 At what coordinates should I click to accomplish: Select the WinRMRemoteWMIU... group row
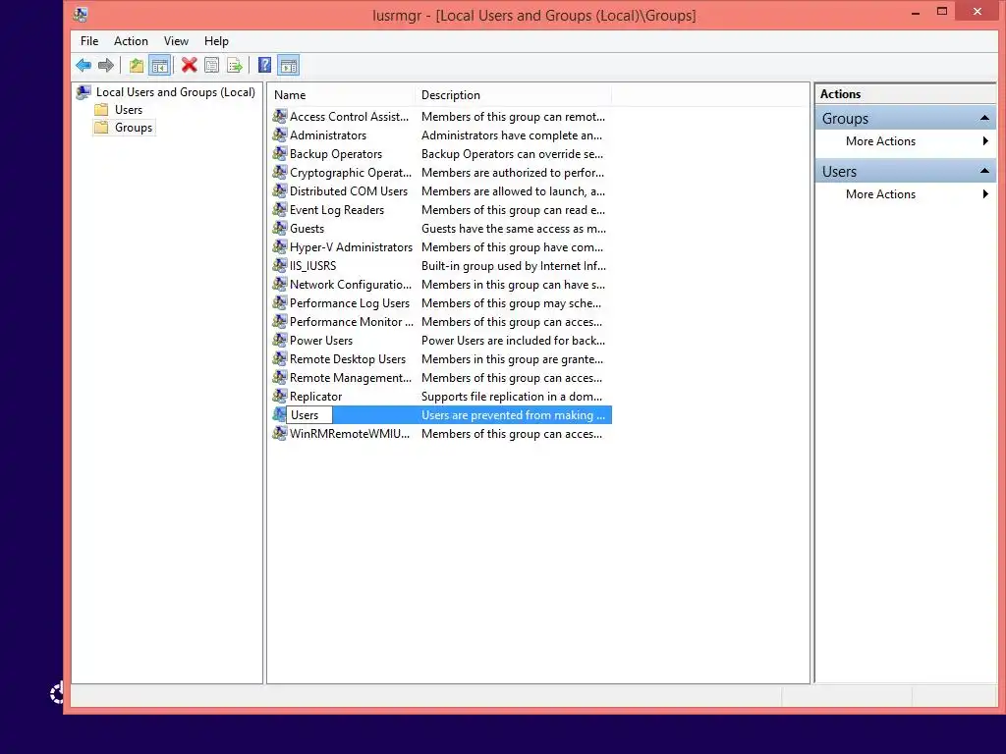click(441, 433)
